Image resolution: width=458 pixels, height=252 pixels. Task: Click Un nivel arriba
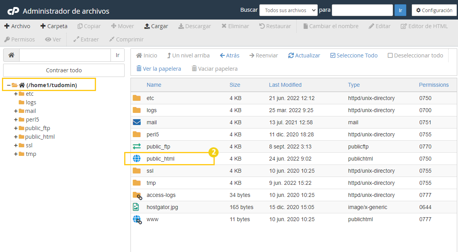coord(188,55)
